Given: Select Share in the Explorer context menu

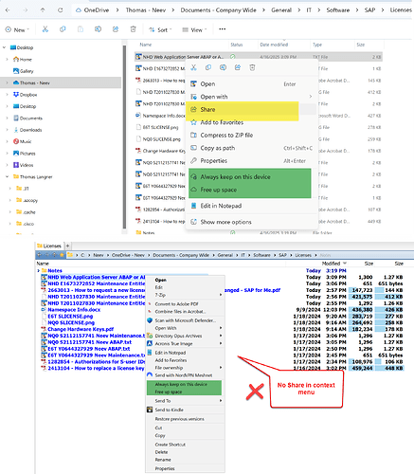Looking at the screenshot, I should (251, 109).
